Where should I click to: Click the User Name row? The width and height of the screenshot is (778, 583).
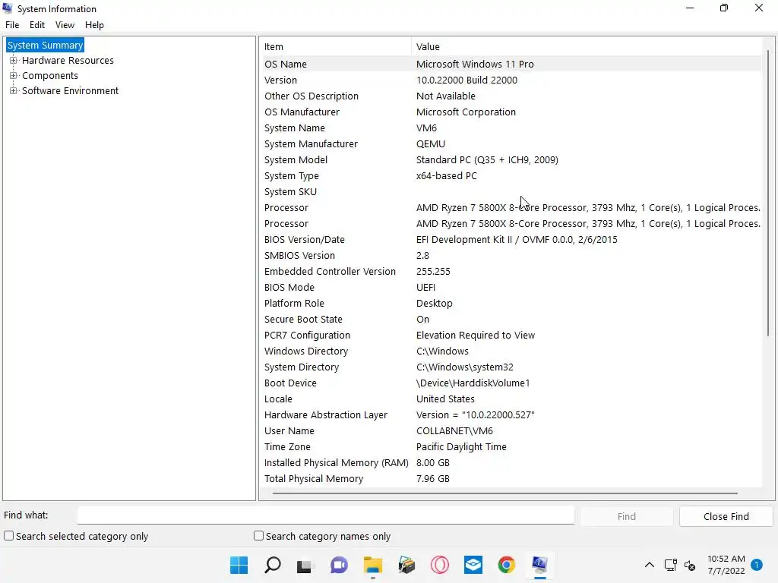click(511, 430)
